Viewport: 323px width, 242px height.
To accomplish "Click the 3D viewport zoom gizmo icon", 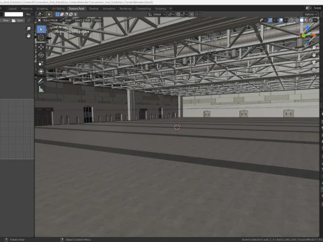I will (x=314, y=48).
